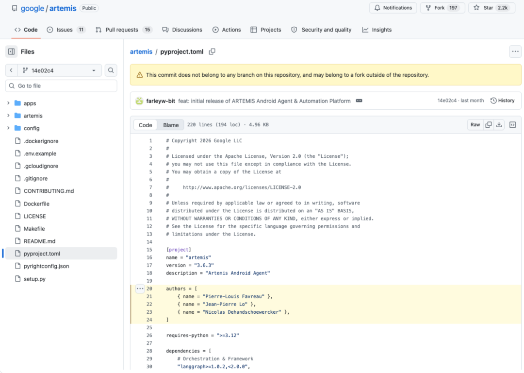This screenshot has height=373, width=524.
Task: Open the .gitignore file
Action: click(x=36, y=178)
